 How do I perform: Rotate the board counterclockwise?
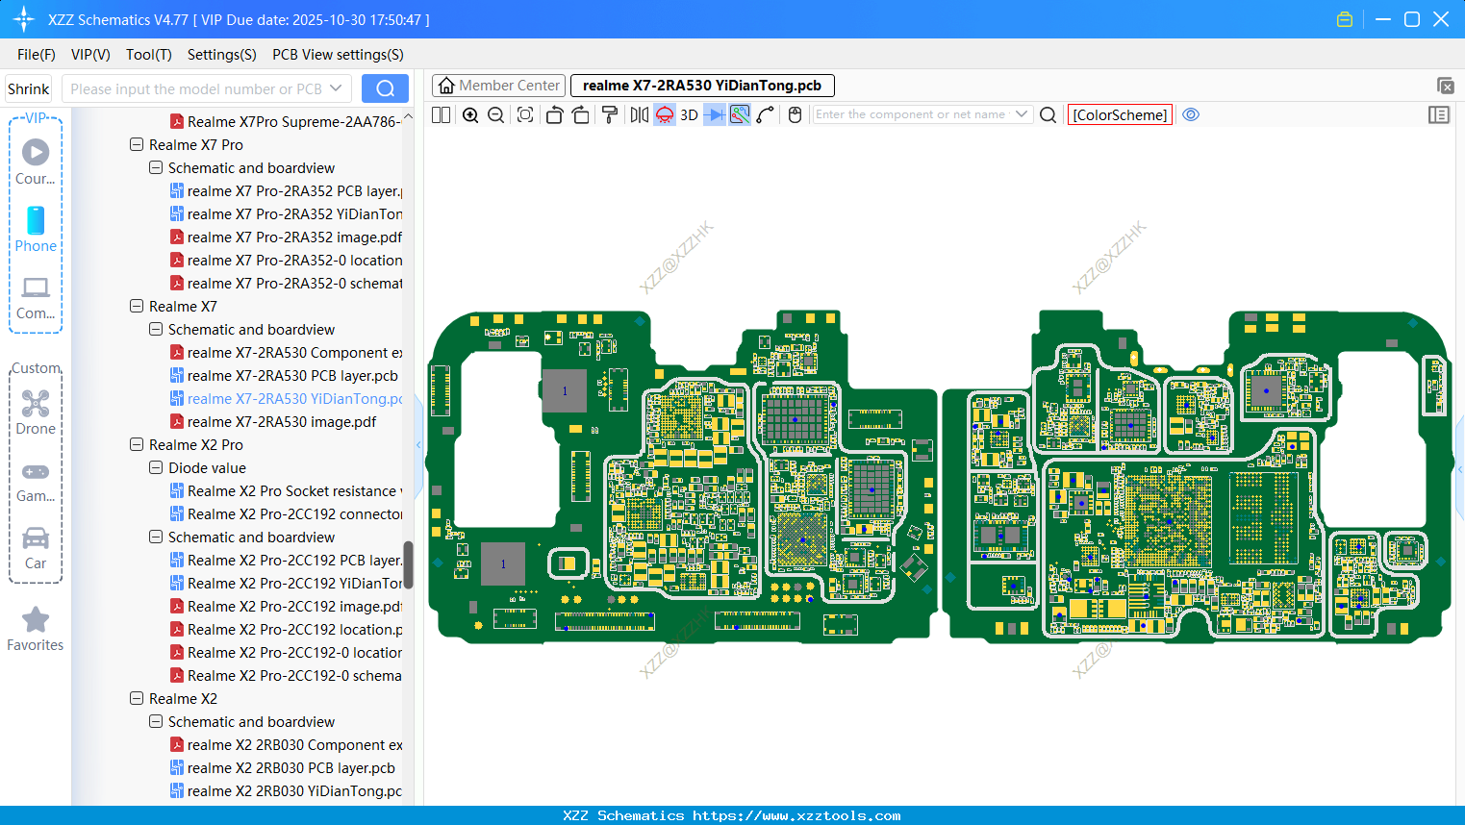coord(554,115)
